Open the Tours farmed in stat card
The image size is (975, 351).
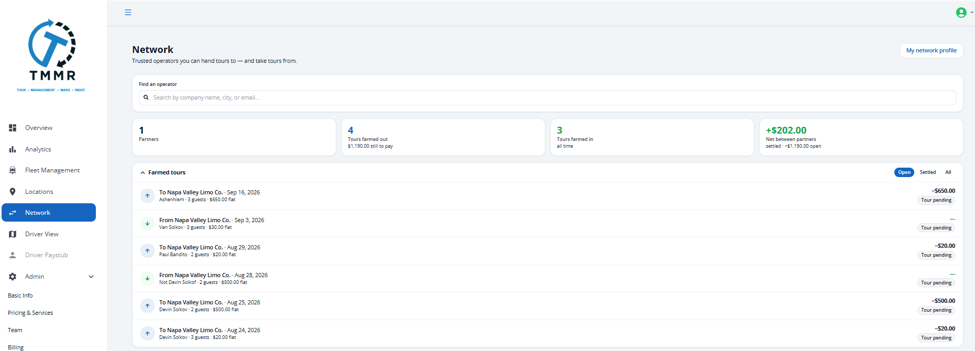pos(652,137)
